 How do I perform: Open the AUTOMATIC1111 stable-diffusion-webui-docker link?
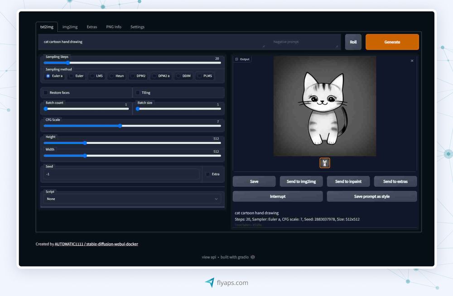coord(96,244)
